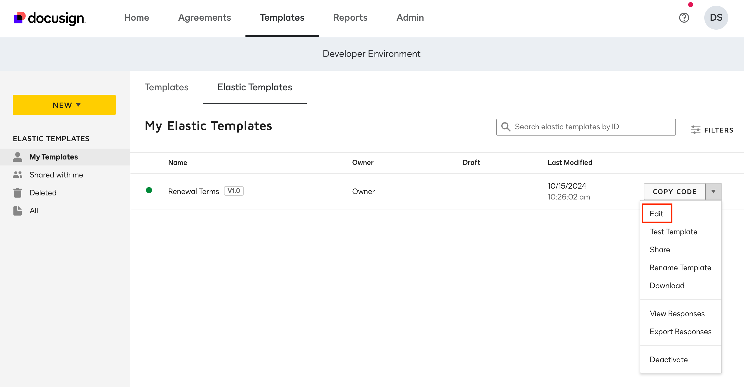Select Deactivate in the menu
Image resolution: width=744 pixels, height=387 pixels.
click(668, 360)
